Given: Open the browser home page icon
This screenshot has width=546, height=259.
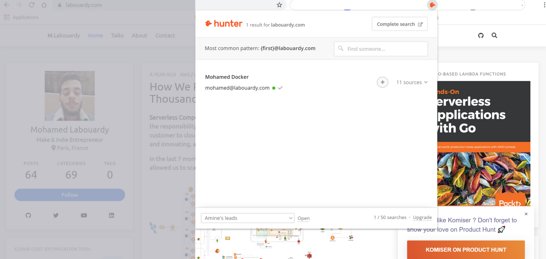Looking at the screenshot, I should 44,5.
